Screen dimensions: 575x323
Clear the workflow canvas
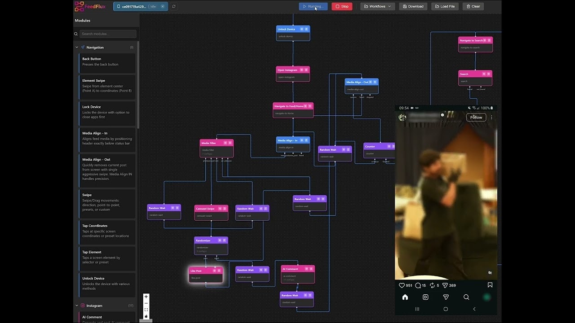[473, 6]
